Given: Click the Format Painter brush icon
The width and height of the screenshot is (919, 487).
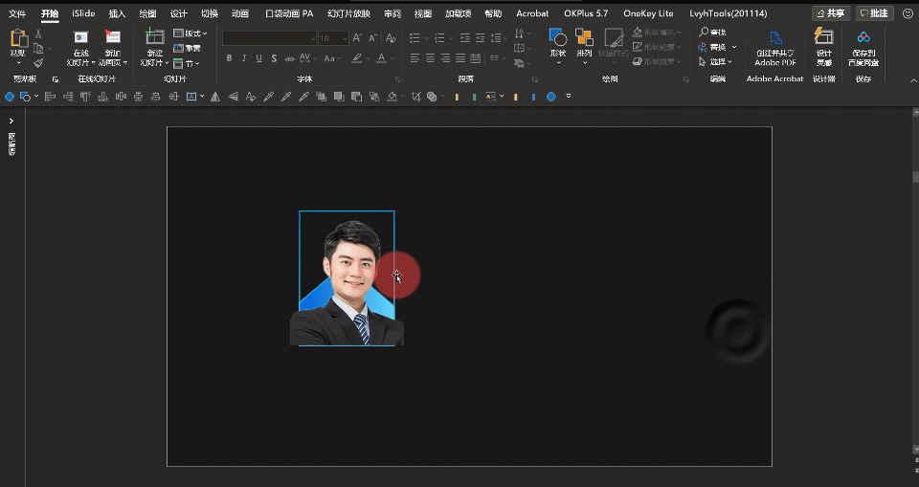Looking at the screenshot, I should 38,63.
